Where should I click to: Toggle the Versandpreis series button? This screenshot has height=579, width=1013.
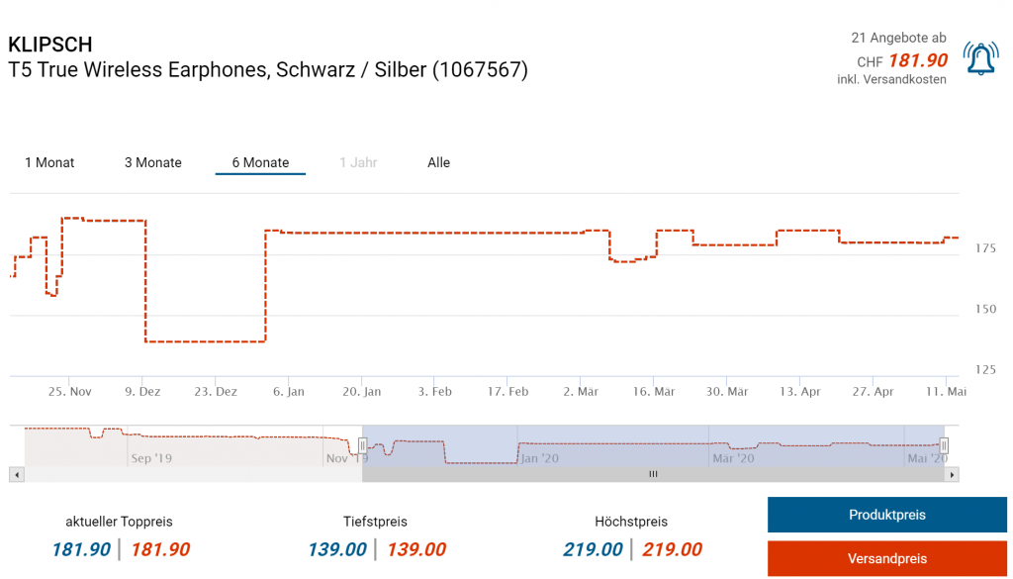point(886,558)
